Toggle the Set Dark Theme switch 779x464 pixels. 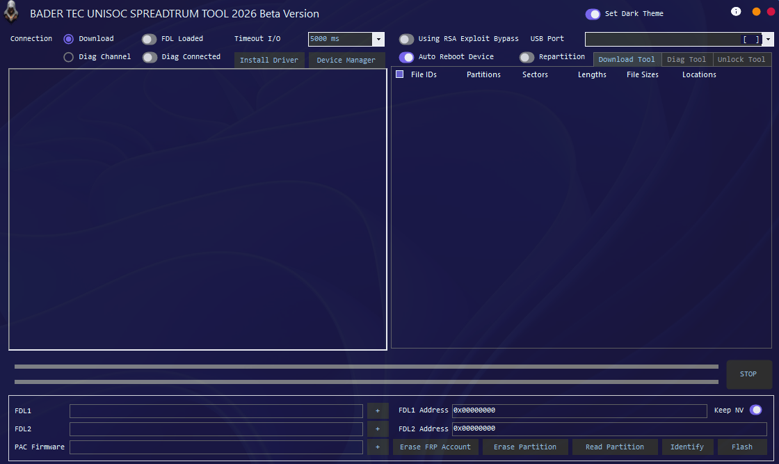pyautogui.click(x=593, y=14)
